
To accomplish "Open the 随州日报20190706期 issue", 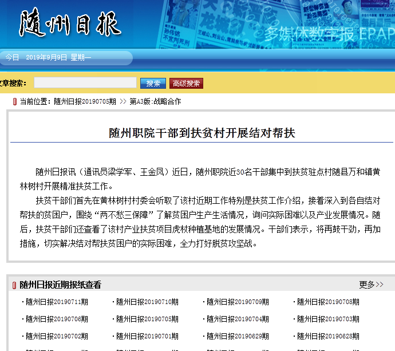I will click(x=56, y=319).
